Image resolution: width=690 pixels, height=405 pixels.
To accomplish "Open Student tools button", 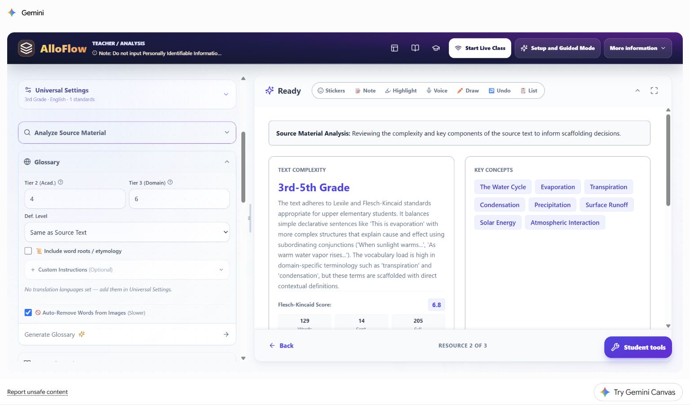I will 638,347.
